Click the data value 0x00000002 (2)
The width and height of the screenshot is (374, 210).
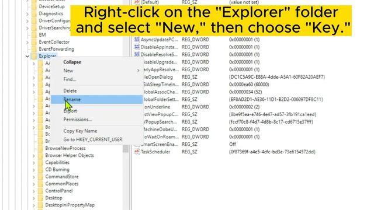pos(244,107)
